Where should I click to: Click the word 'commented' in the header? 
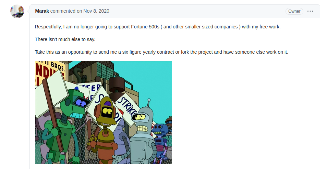(63, 11)
